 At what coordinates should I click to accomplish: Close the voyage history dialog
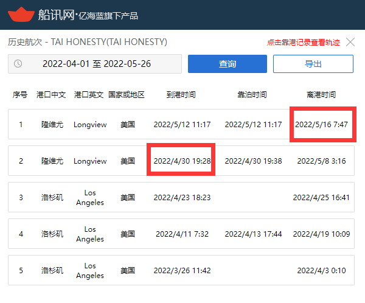pos(350,42)
